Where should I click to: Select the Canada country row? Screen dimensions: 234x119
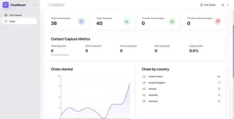tap(181, 89)
